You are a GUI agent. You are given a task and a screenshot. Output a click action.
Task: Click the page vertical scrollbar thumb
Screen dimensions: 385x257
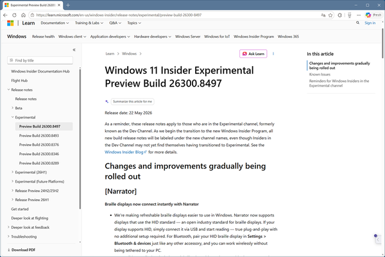click(x=383, y=43)
